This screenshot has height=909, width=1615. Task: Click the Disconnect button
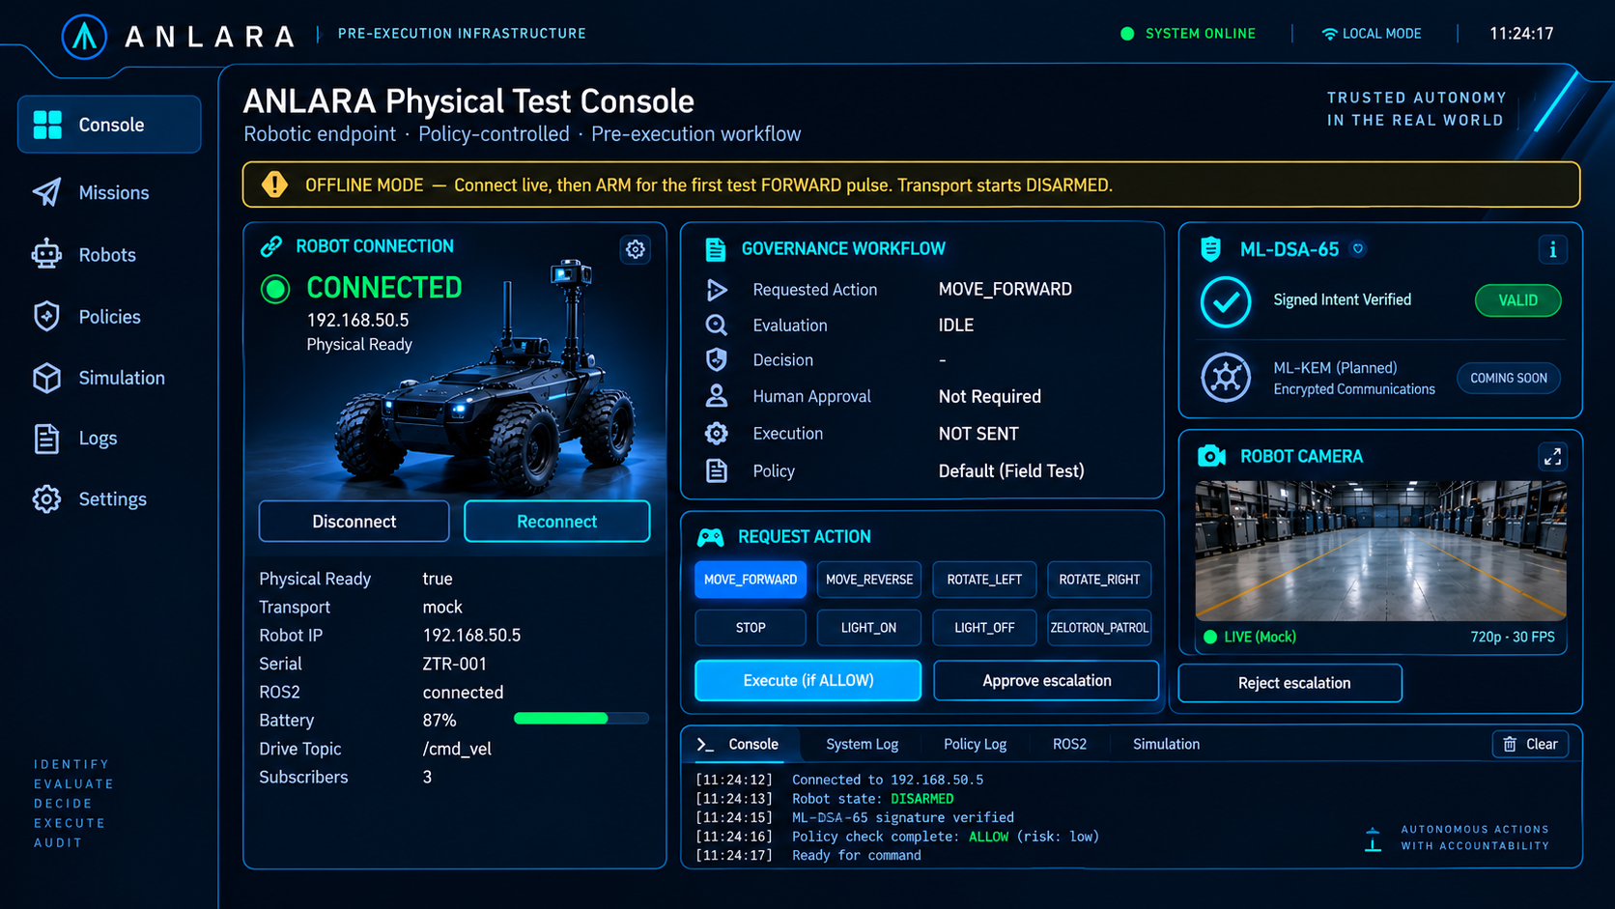click(x=354, y=522)
